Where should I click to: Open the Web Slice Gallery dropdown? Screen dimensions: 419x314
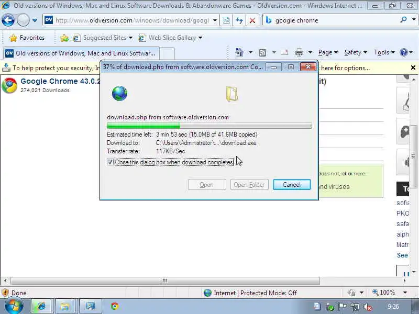(170, 38)
